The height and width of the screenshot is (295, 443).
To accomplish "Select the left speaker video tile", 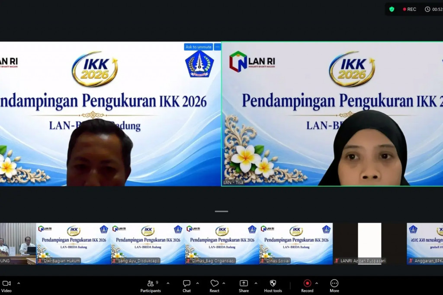I will [x=110, y=114].
